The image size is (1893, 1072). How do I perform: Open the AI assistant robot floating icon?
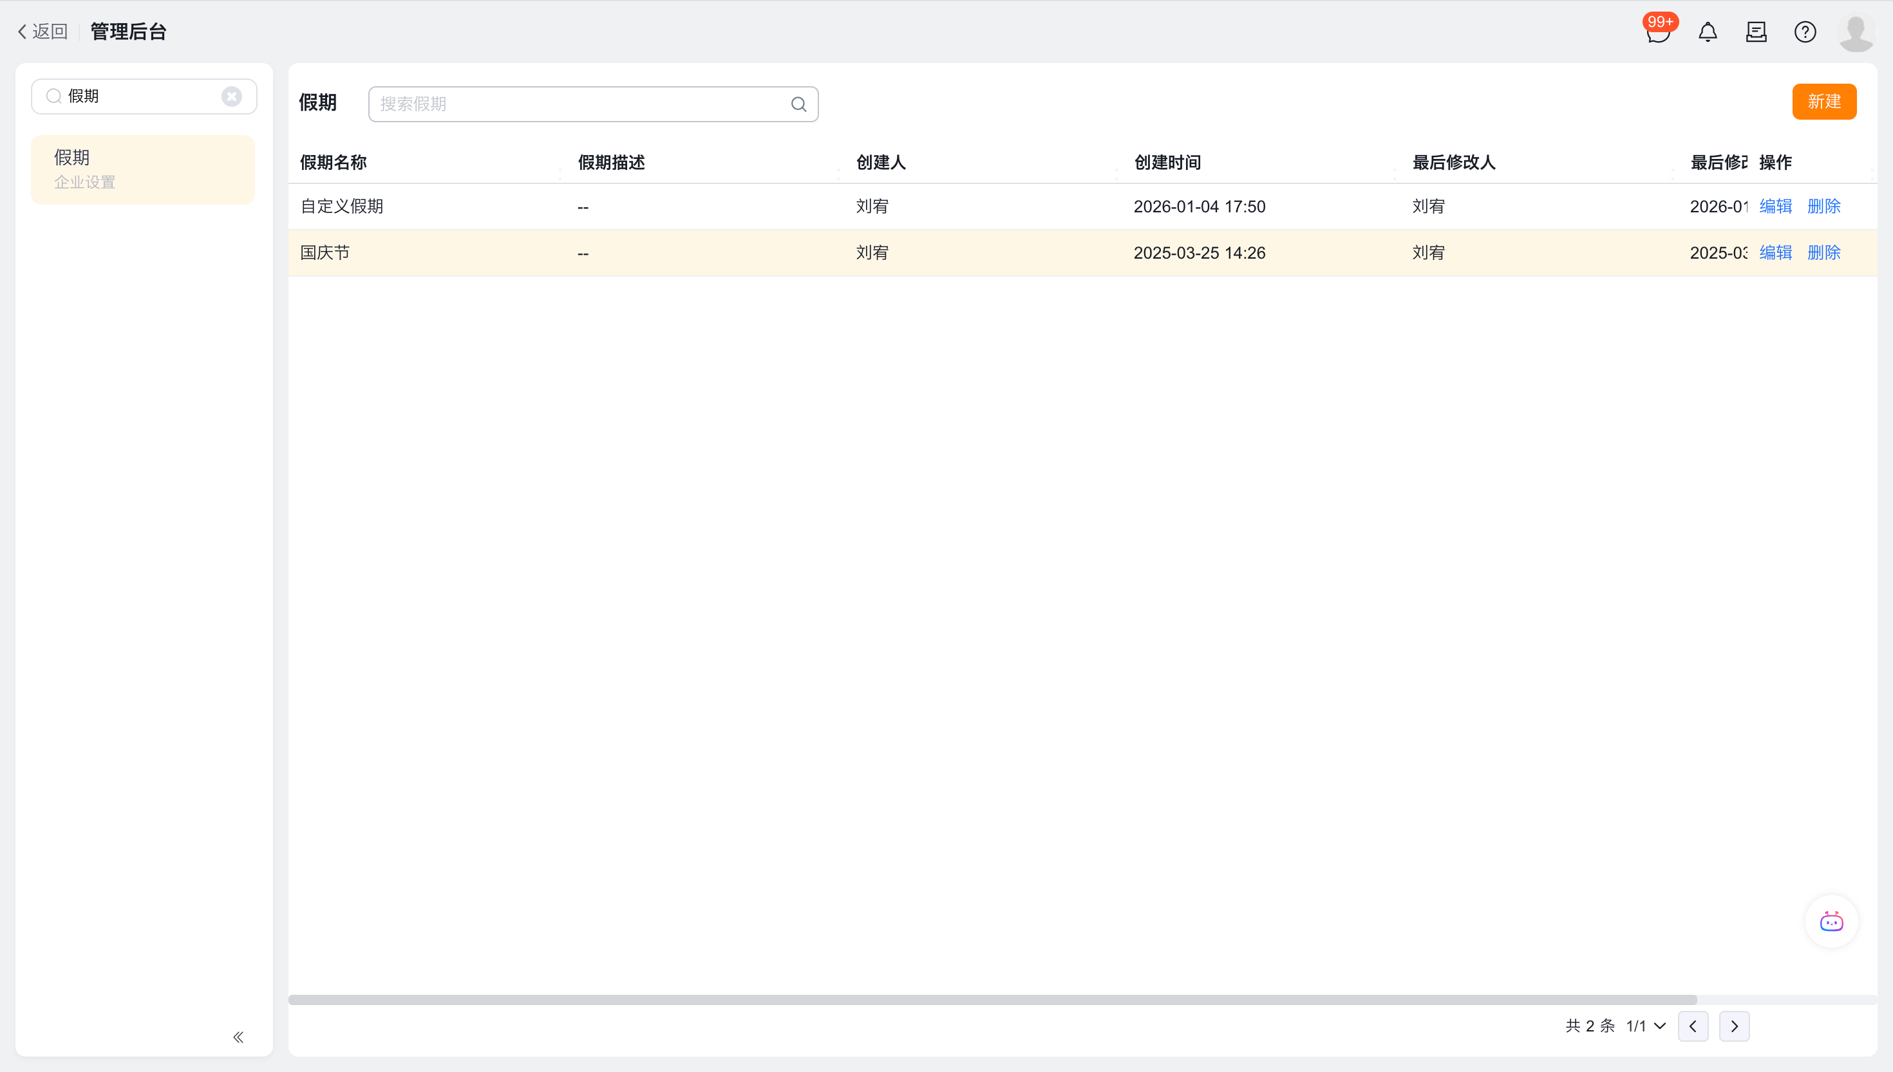[1831, 921]
